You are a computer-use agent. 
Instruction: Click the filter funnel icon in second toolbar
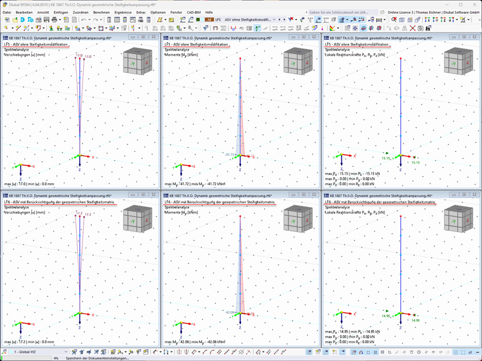(x=205, y=28)
